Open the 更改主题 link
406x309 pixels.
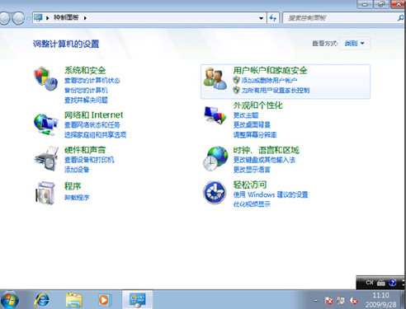click(246, 115)
